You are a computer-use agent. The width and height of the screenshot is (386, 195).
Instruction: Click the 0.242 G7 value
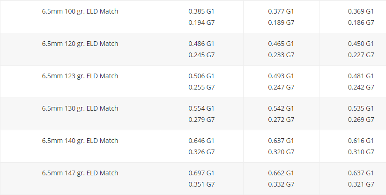pyautogui.click(x=361, y=87)
